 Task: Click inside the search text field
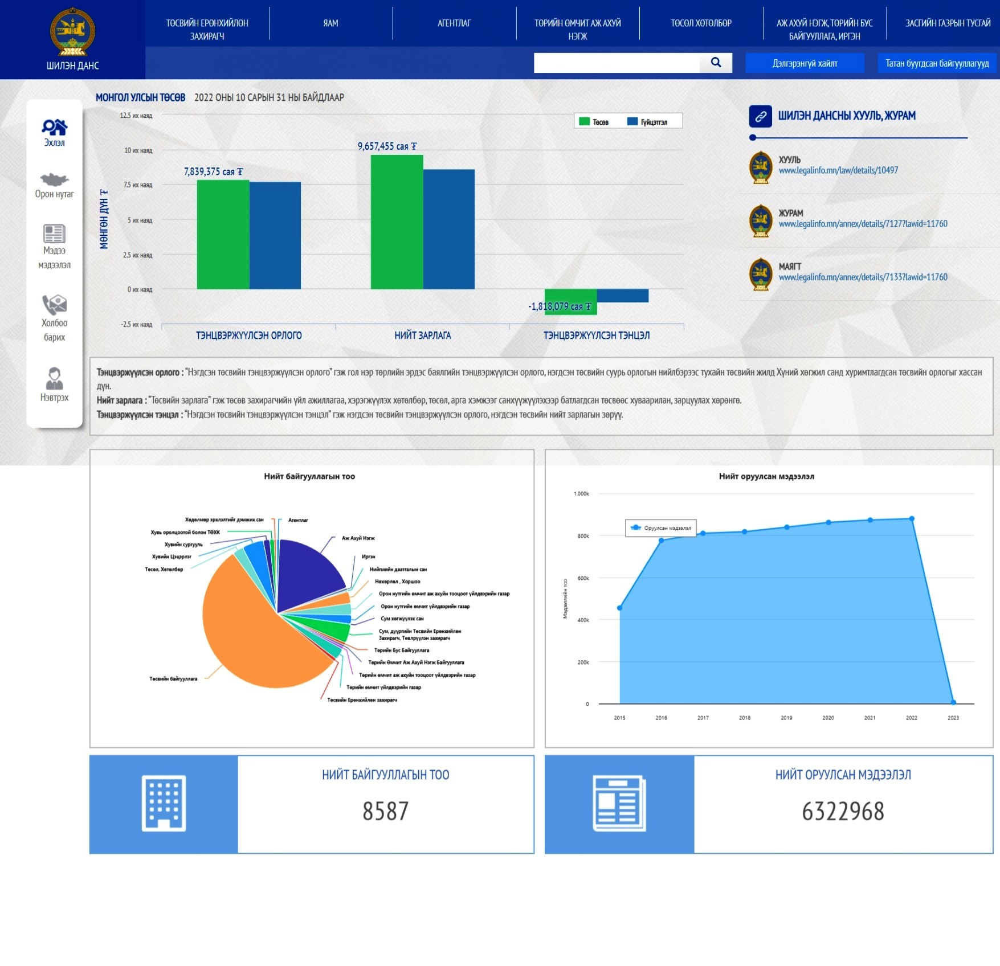pos(617,63)
